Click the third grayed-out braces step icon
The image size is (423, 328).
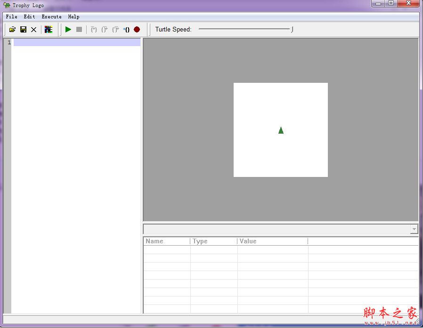click(115, 30)
